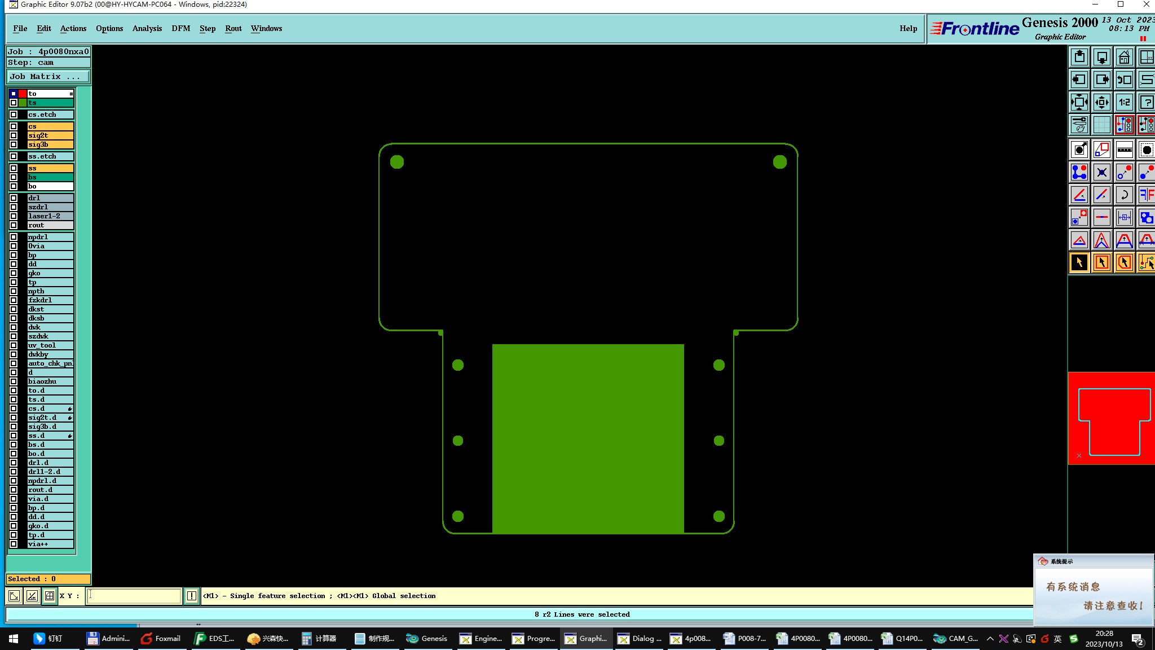Click the pan up view icon

1079,57
